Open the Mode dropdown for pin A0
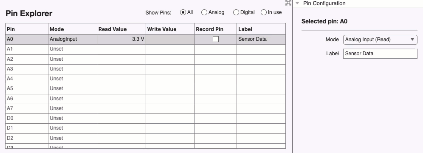 click(x=380, y=40)
